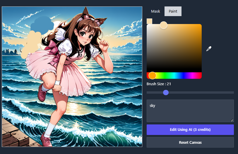
Task: Click the anime girl canvas image
Action: point(72,76)
